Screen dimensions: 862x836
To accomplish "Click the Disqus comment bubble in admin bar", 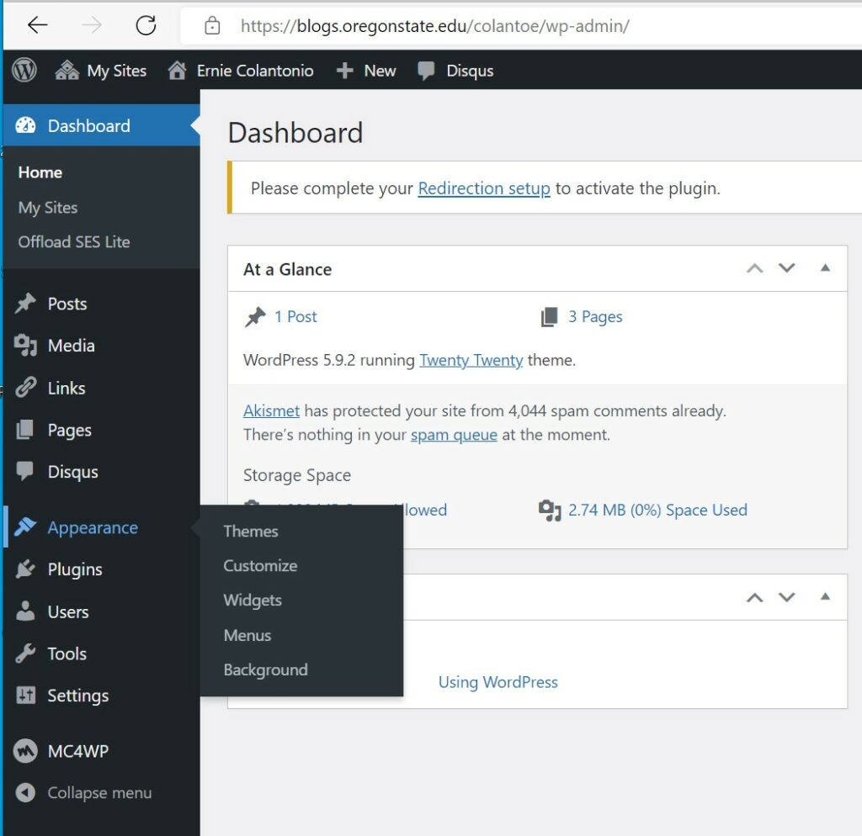I will coord(426,71).
